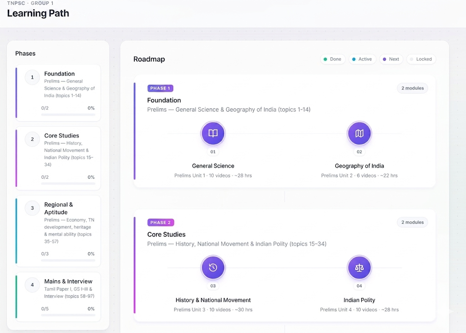Click the Phases sidebar heading
466x333 pixels.
tap(25, 54)
